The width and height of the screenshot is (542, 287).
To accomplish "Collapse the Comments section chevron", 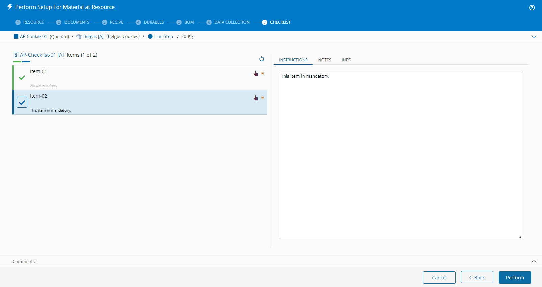I will click(x=534, y=261).
